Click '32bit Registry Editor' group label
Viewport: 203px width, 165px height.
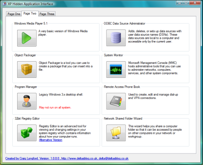[x=27, y=118]
